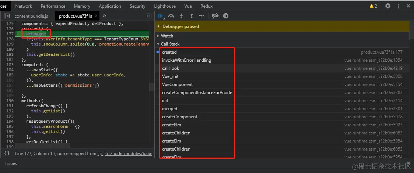Step over next function call
This screenshot has height=173, width=414.
(x=171, y=16)
